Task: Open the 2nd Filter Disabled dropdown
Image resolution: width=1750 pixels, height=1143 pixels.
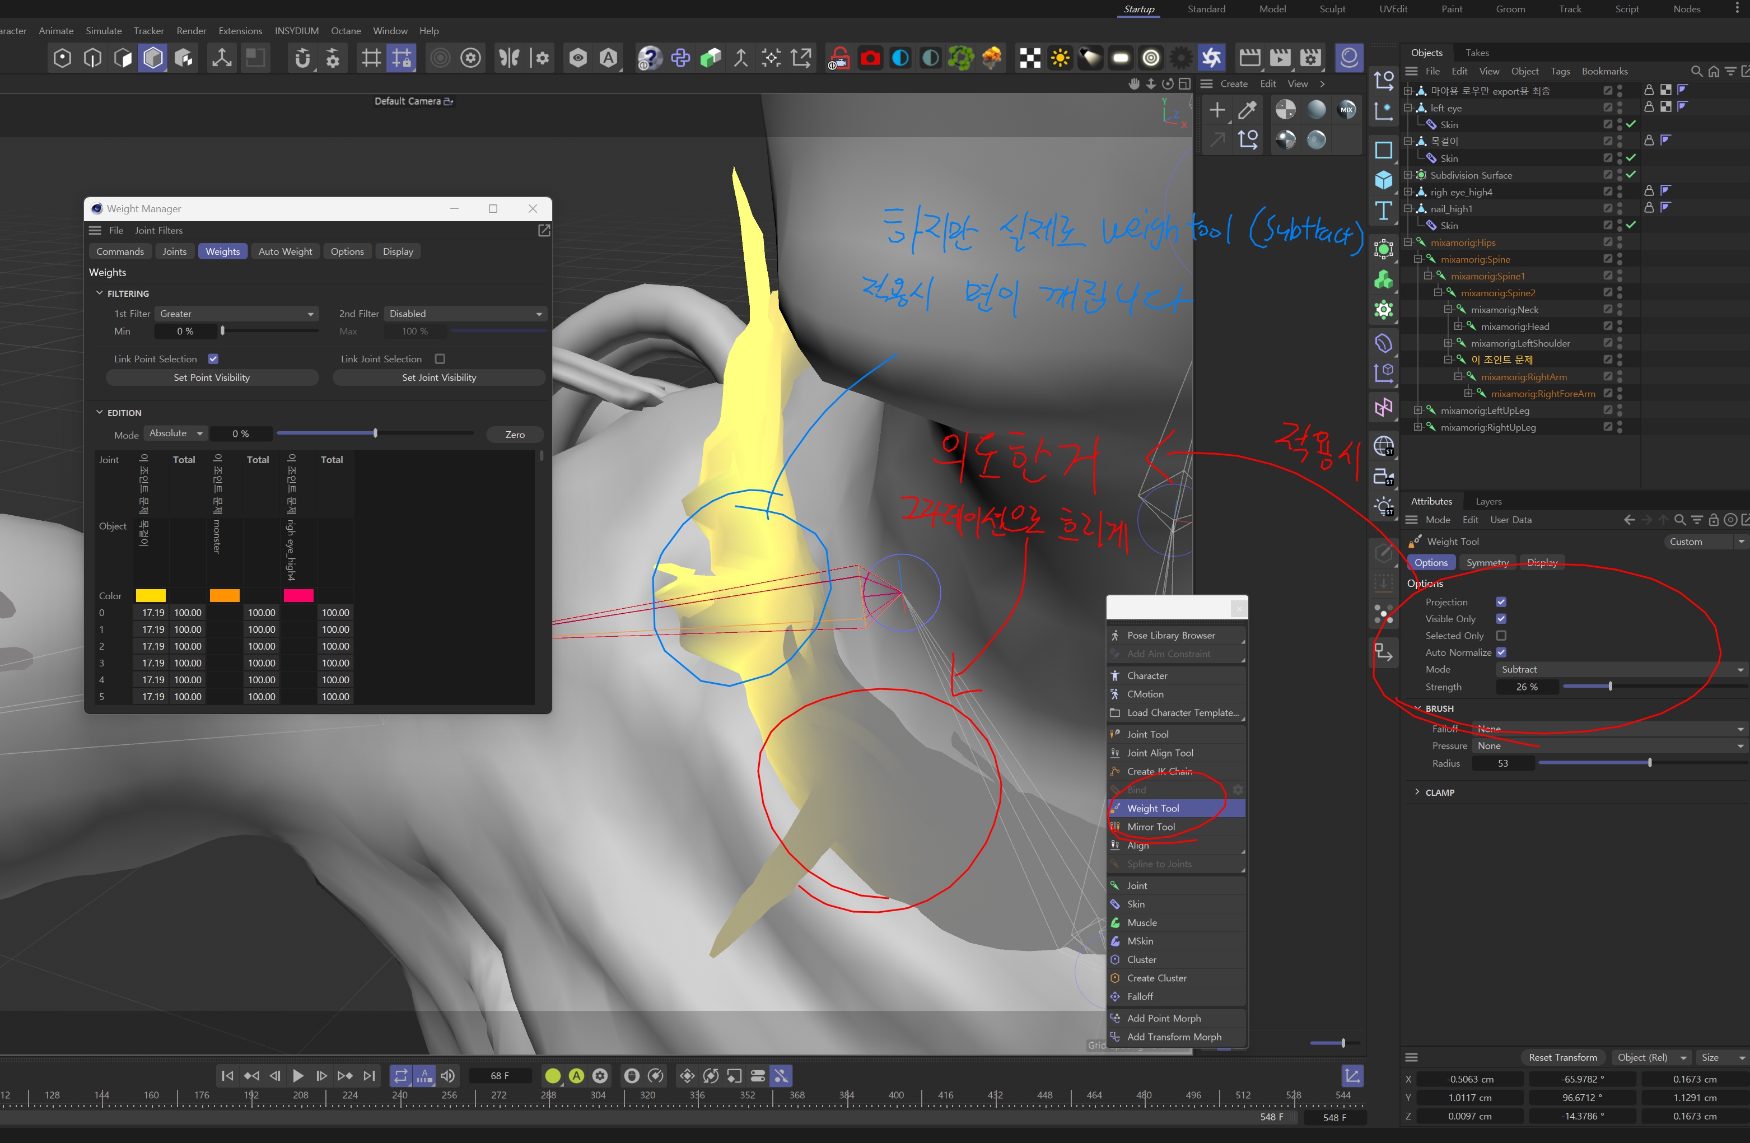Action: coord(465,314)
